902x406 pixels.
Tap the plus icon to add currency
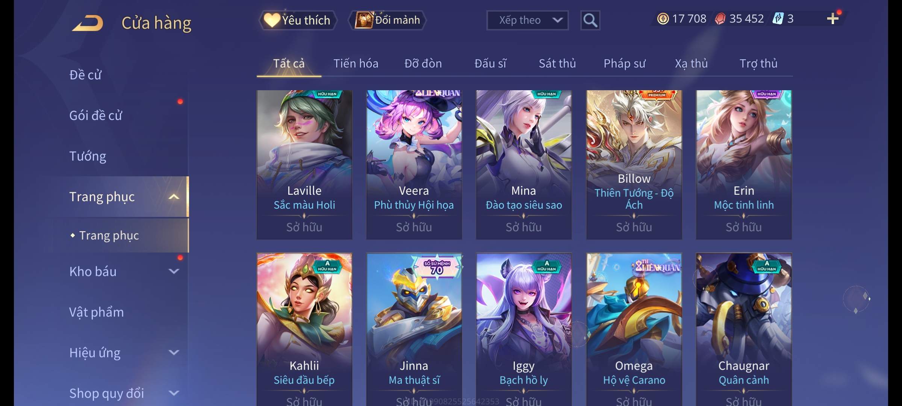833,19
